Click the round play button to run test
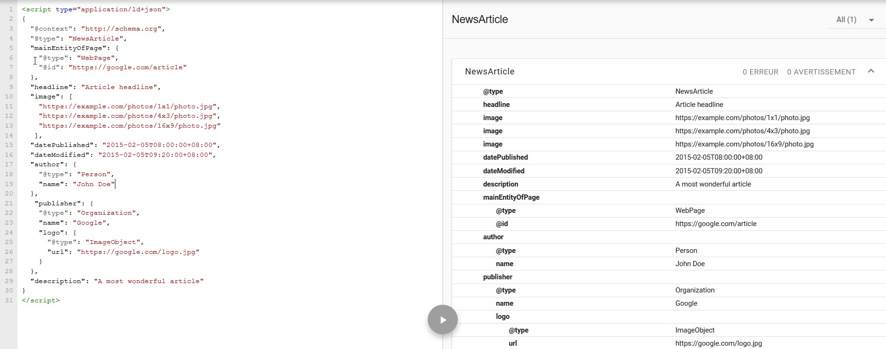 [x=442, y=320]
